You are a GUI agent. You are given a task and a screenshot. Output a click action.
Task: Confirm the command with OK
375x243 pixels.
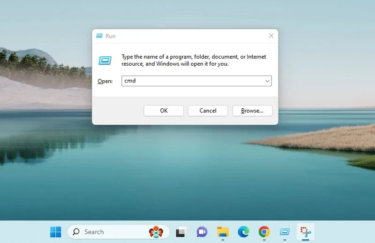164,111
